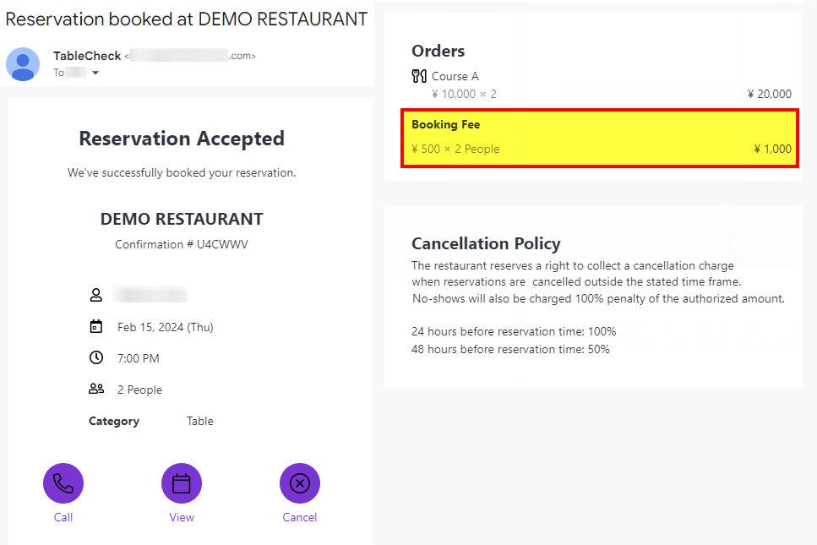Click the purple Cancel X icon
Image resolution: width=817 pixels, height=545 pixels.
click(300, 483)
